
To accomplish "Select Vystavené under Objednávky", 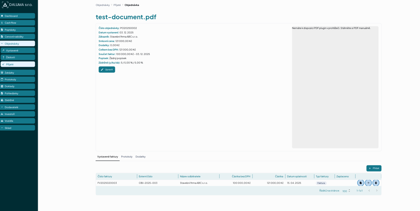I will [18, 51].
